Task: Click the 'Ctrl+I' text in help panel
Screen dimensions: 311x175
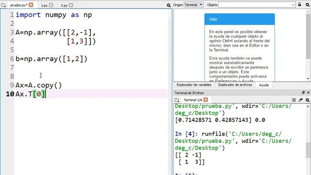Action: click(x=227, y=41)
